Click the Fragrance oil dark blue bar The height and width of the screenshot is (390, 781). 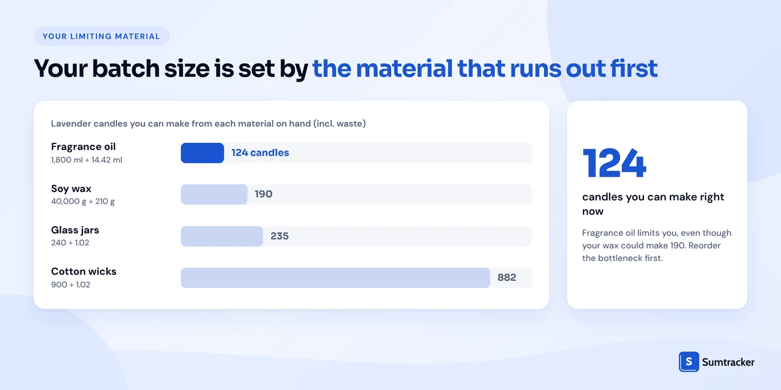click(x=202, y=153)
